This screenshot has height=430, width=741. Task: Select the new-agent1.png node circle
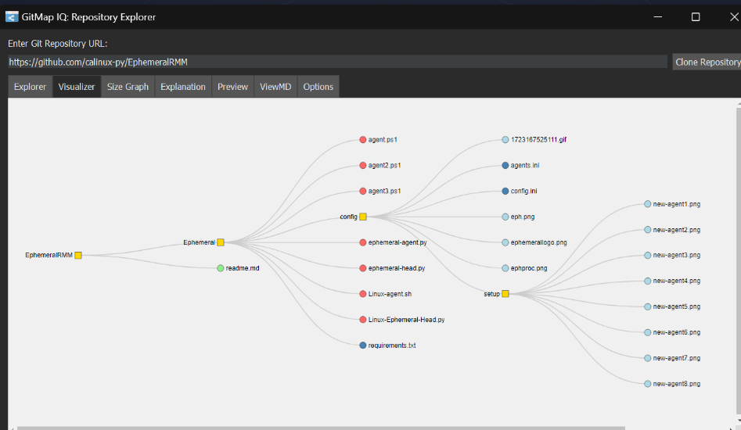point(647,204)
